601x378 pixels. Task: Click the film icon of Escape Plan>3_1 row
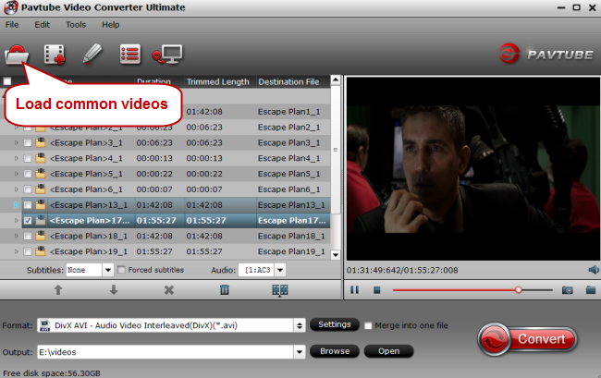tap(41, 143)
